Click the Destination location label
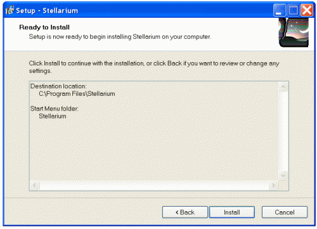Screen dimensions: 317x229 click(58, 86)
